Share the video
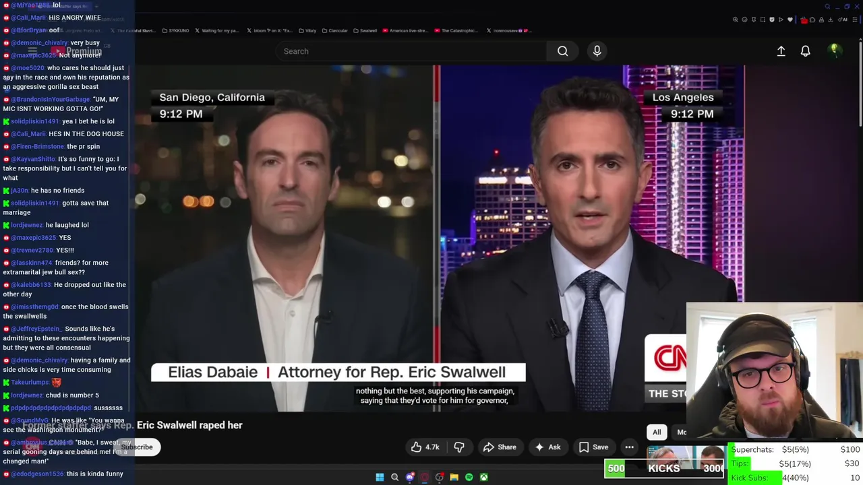863x485 pixels. [500, 447]
